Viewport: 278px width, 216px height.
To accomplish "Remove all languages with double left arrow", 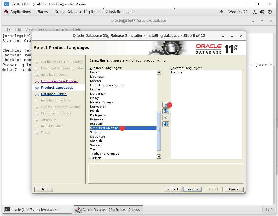I will point(165,124).
